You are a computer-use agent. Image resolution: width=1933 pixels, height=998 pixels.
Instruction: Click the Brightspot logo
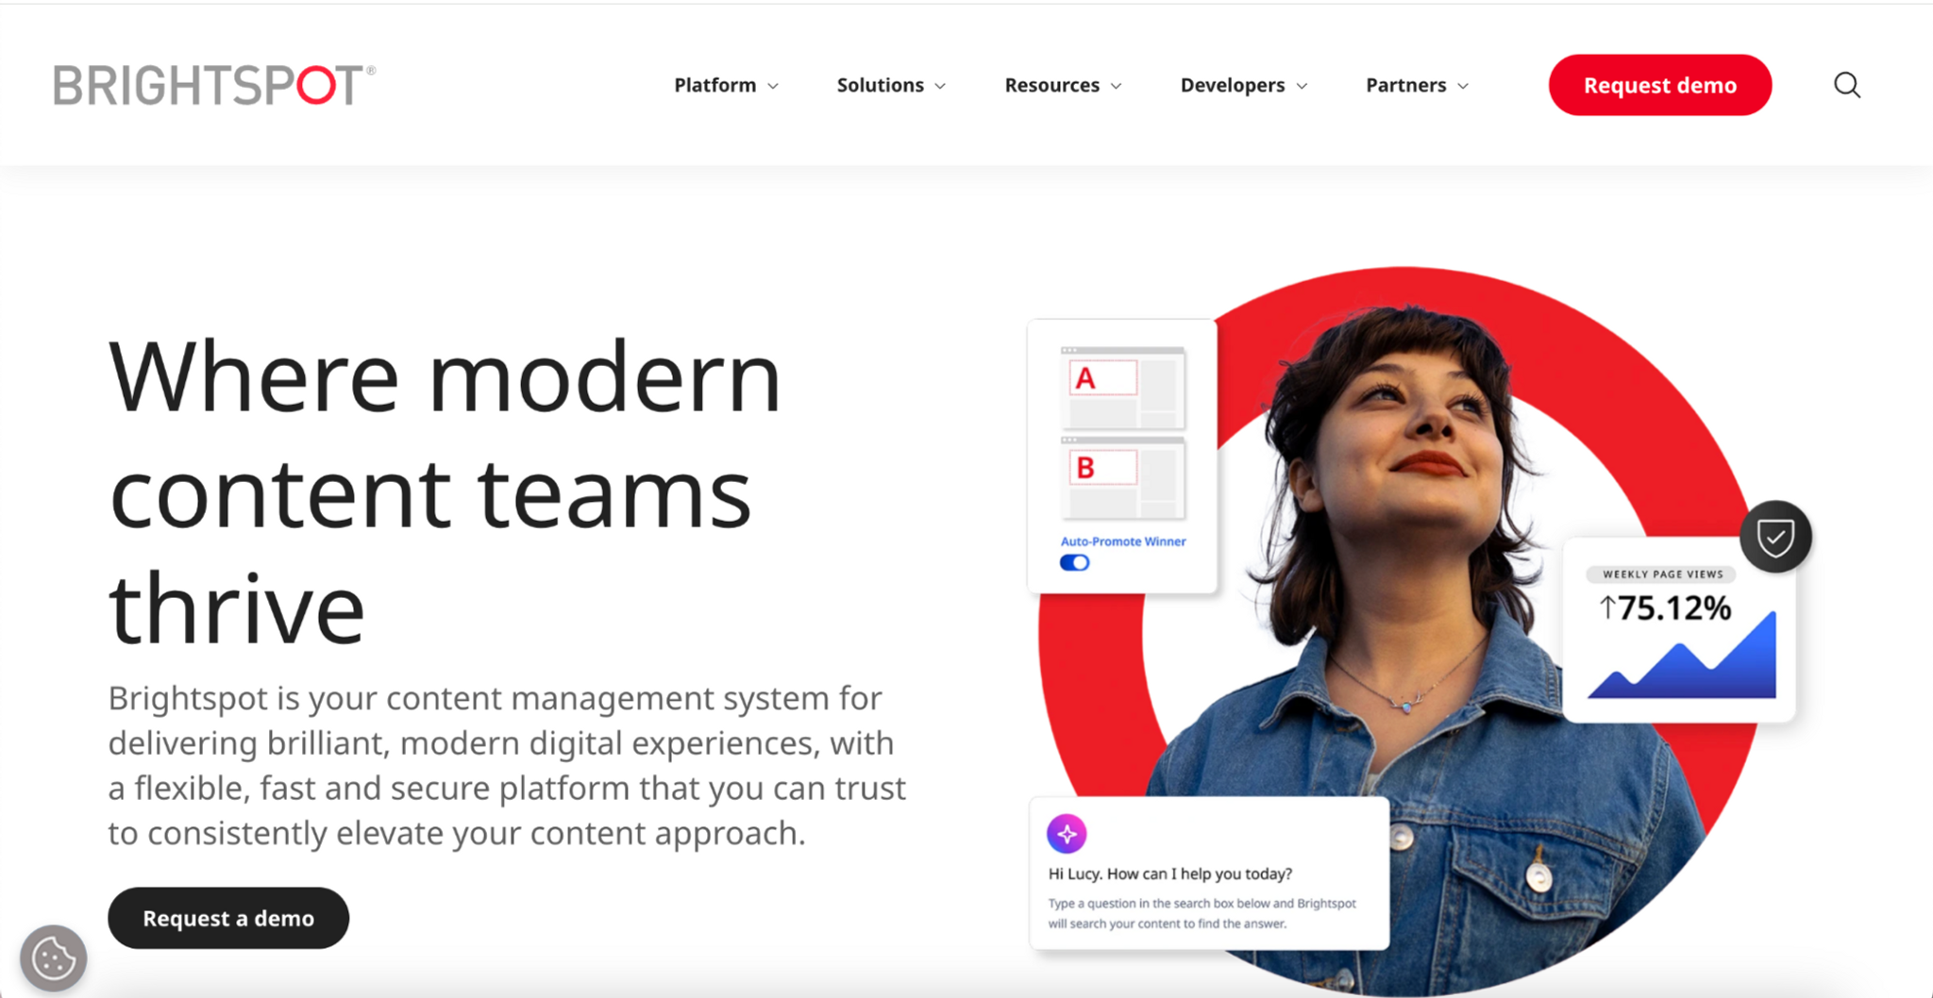pos(214,85)
